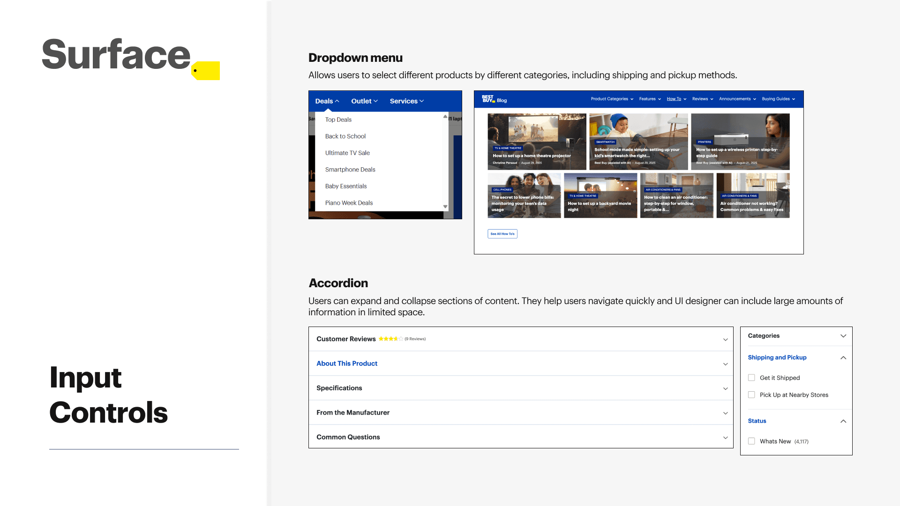Expand the Categories chevron arrow

(843, 336)
